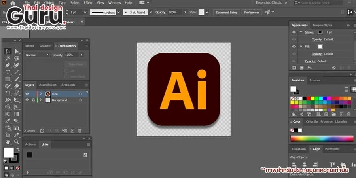Expand the Icon layer
The width and height of the screenshot is (356, 178).
coord(41,94)
